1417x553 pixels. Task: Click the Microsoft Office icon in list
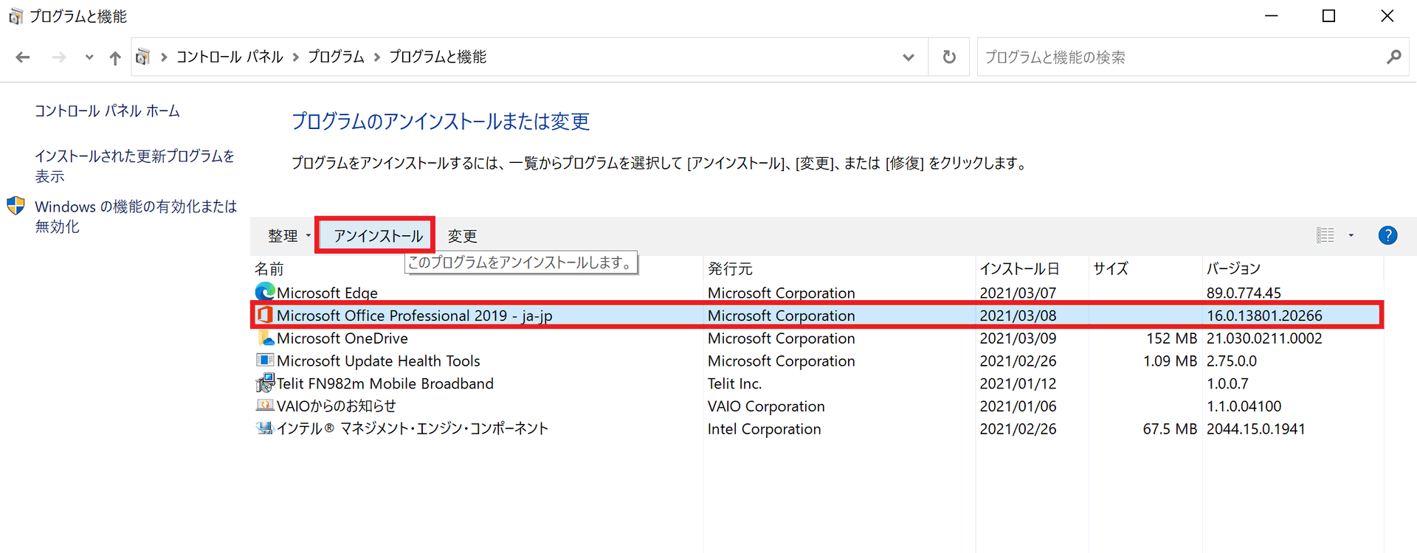pyautogui.click(x=264, y=315)
